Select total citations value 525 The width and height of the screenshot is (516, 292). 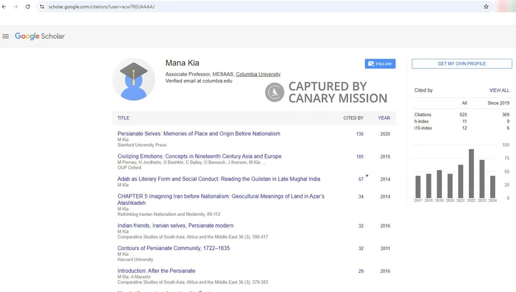463,115
